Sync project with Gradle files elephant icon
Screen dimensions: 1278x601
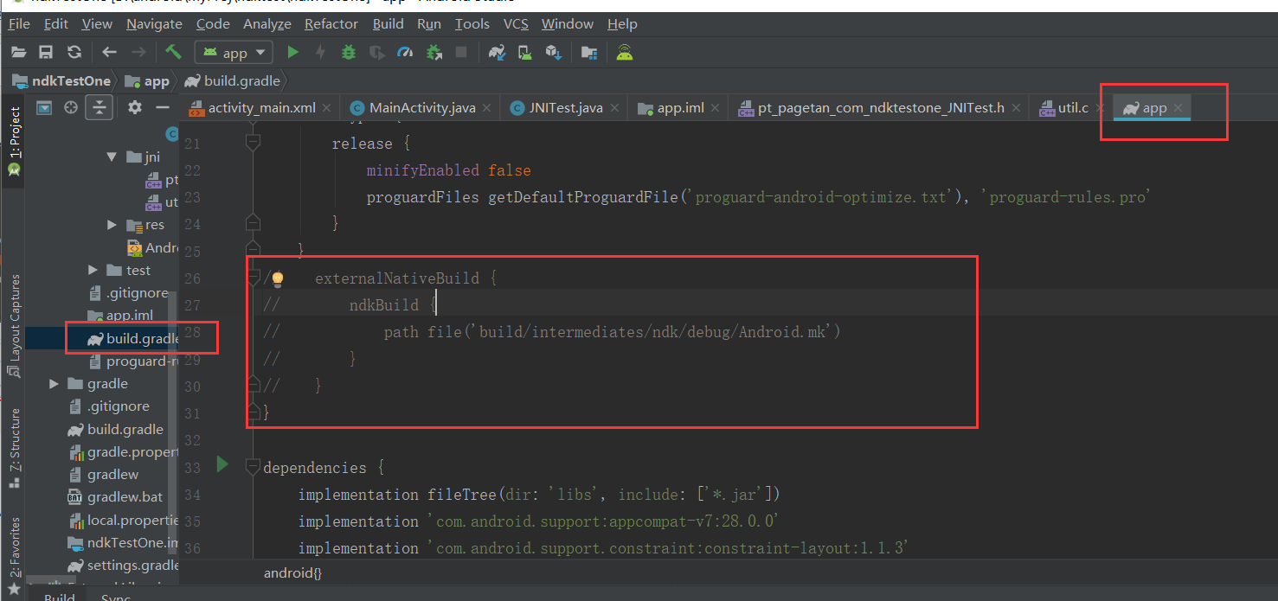coord(497,53)
